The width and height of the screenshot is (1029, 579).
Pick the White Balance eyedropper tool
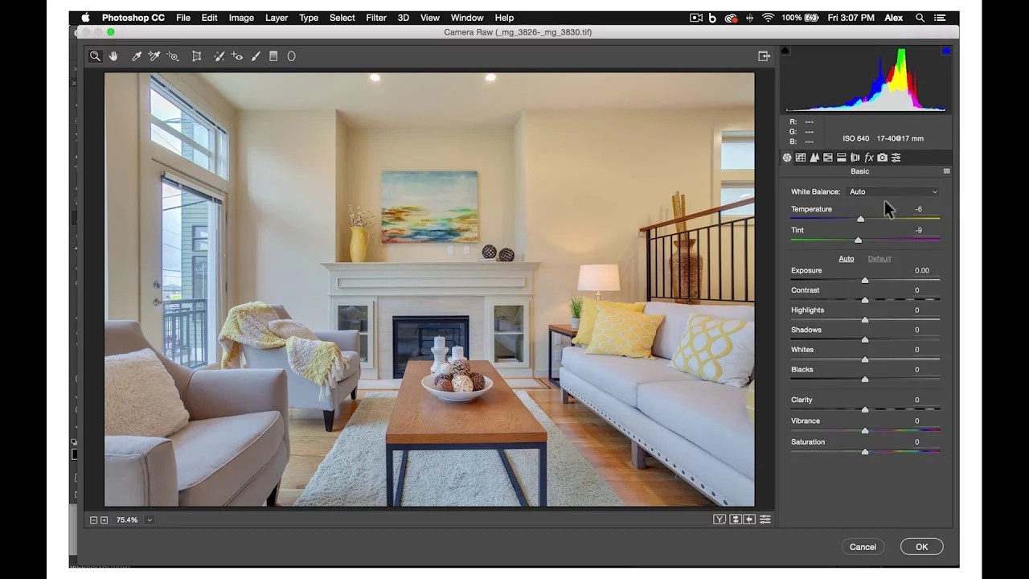click(x=137, y=56)
